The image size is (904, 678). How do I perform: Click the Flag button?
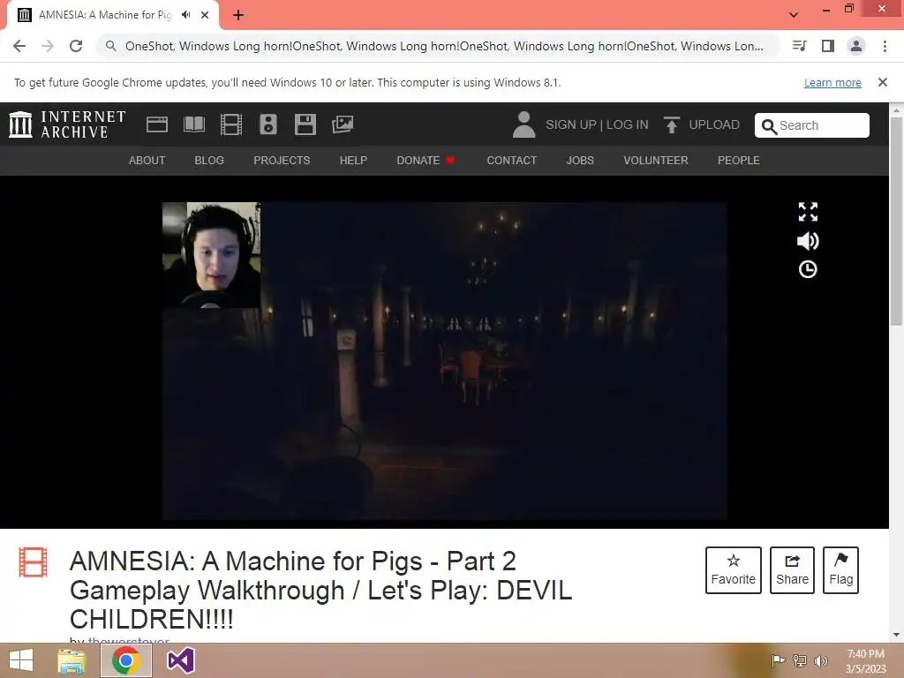[840, 570]
